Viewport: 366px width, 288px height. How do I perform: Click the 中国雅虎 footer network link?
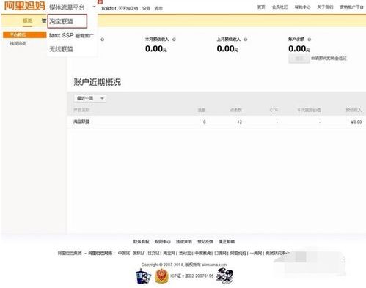(202, 253)
